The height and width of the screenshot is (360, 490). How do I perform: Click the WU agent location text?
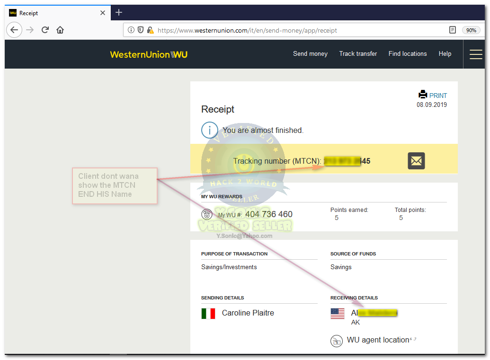click(x=378, y=340)
